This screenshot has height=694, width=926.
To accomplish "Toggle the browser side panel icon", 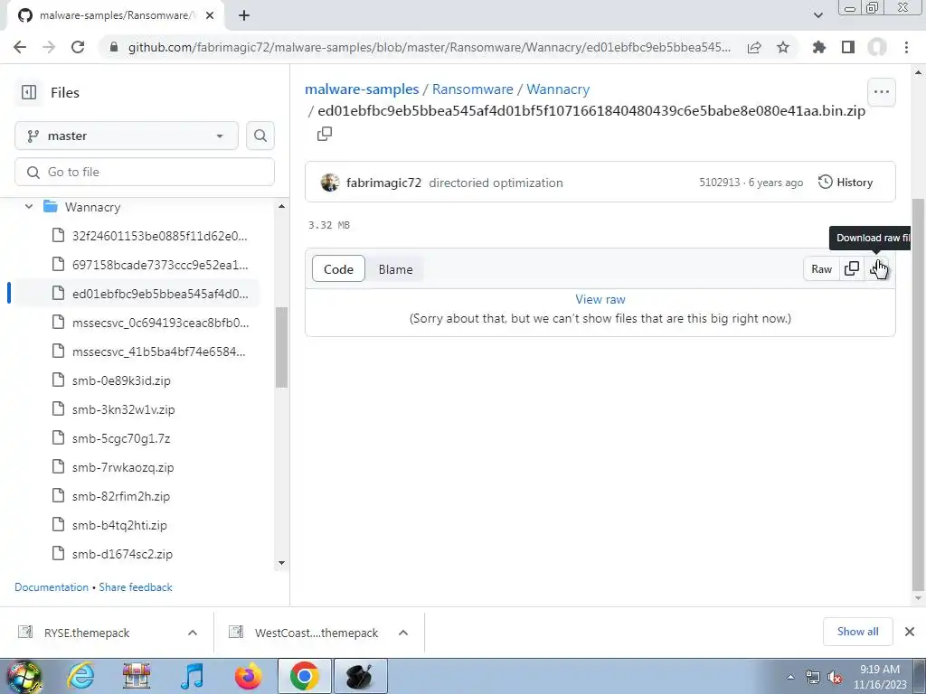I will (x=848, y=47).
